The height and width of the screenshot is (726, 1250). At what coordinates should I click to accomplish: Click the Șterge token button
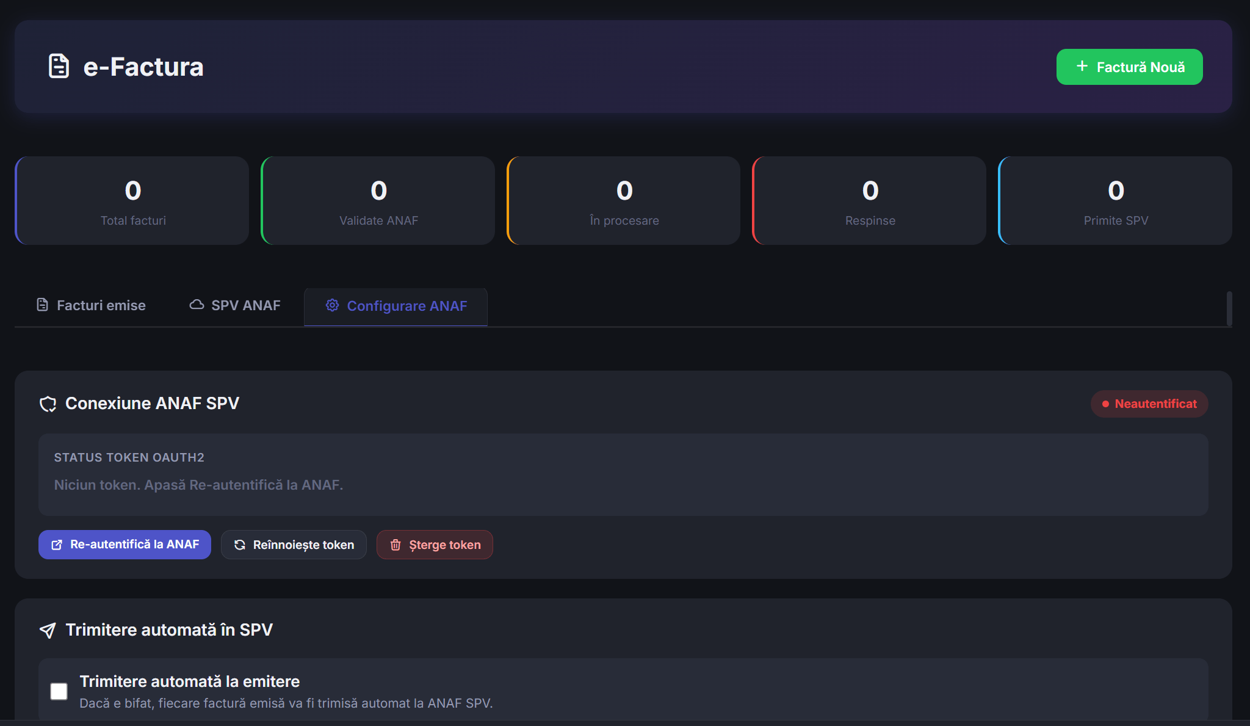click(435, 545)
